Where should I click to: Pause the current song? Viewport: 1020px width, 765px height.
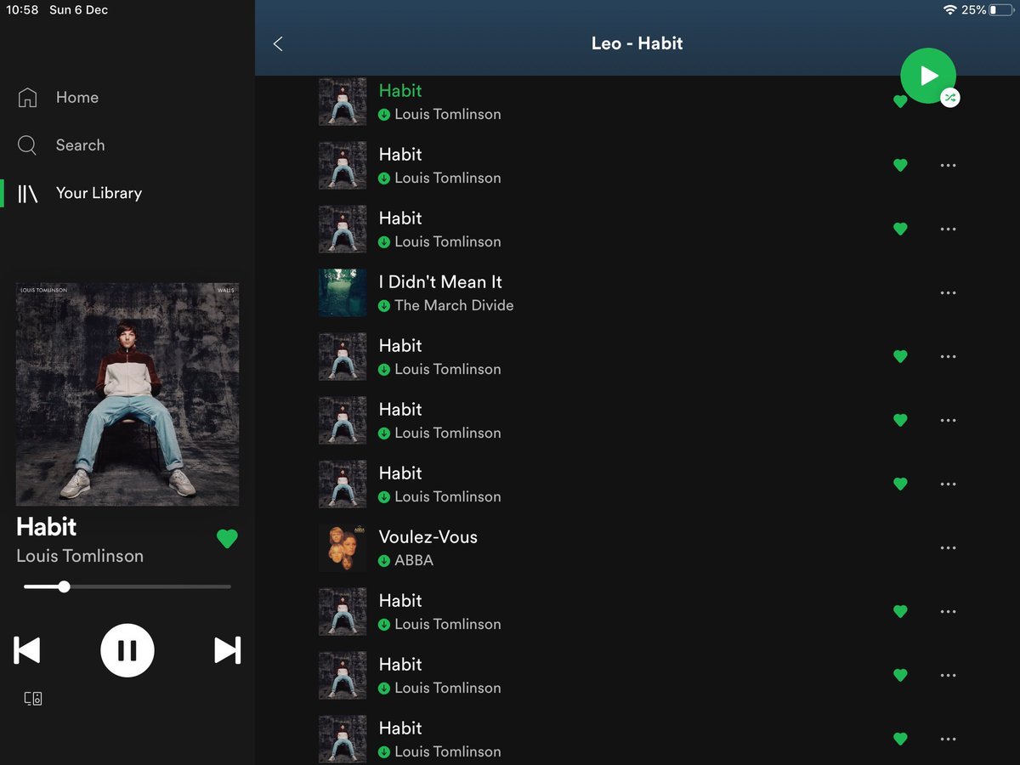coord(127,650)
